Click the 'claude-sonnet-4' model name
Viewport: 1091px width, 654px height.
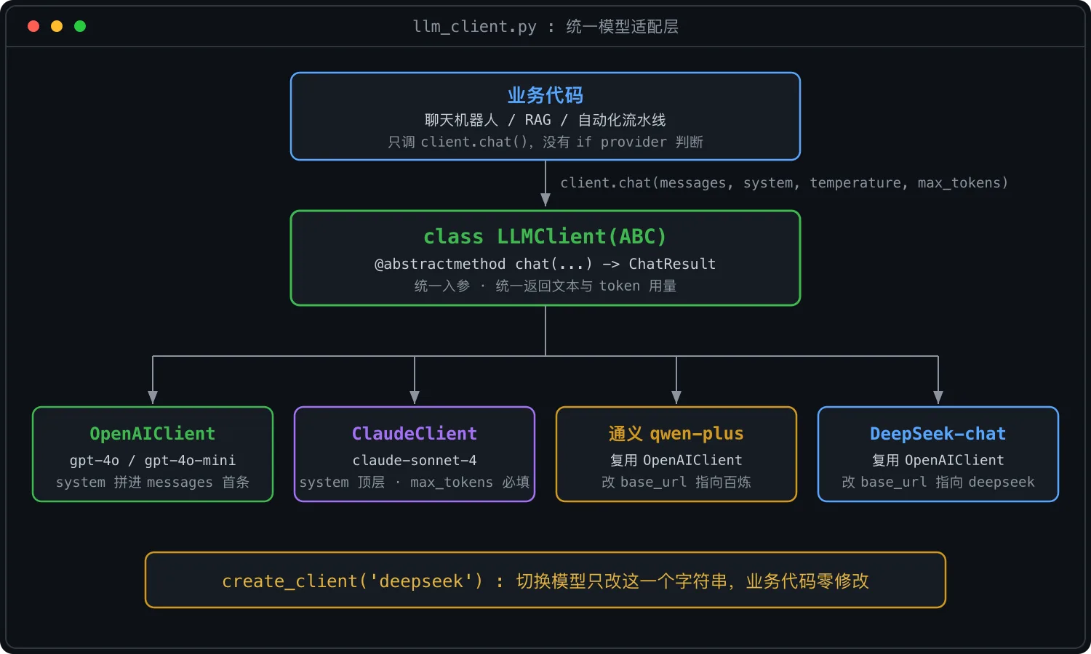[x=415, y=460]
